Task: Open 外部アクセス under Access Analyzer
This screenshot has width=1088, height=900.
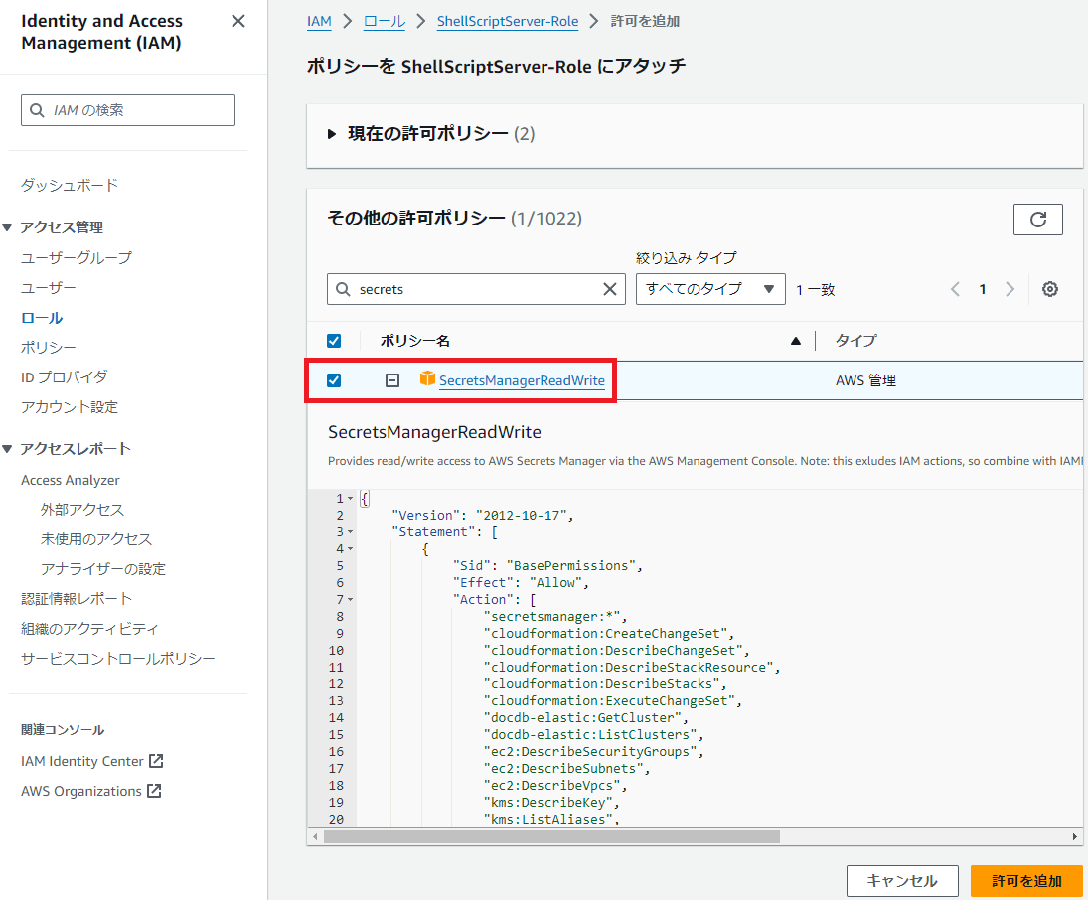Action: tap(82, 510)
